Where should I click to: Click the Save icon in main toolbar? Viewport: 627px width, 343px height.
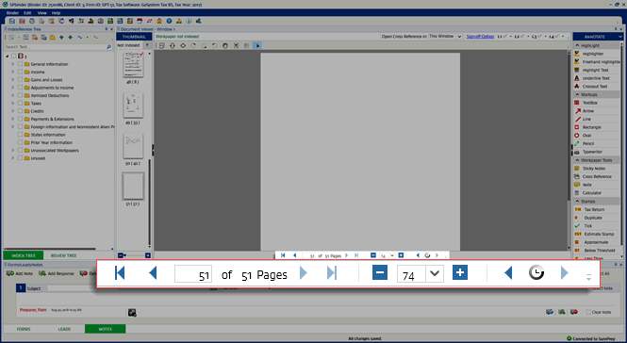pyautogui.click(x=12, y=21)
